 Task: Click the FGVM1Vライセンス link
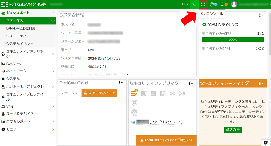[x=223, y=25]
